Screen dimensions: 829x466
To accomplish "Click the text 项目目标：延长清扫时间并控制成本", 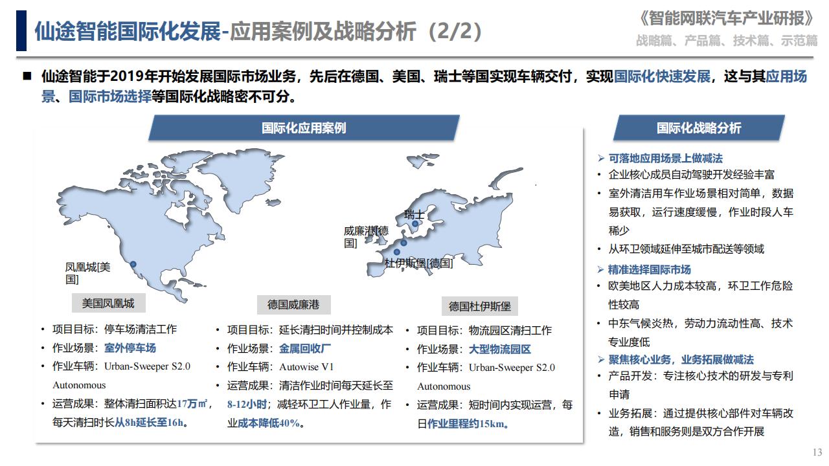I will [310, 329].
